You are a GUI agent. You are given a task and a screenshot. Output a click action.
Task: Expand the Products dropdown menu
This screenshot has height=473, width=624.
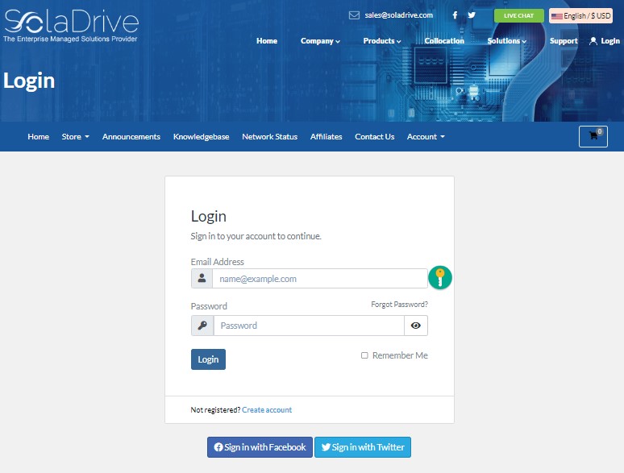381,41
